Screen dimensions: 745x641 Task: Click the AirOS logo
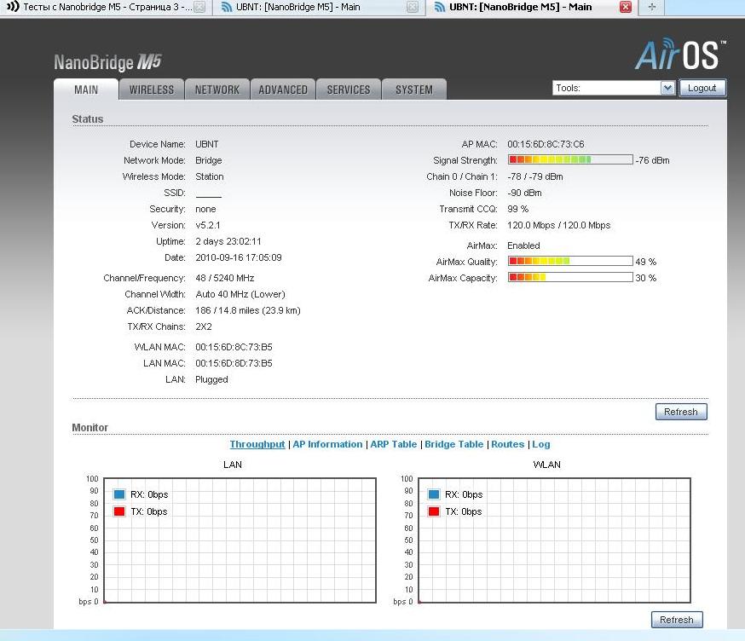pyautogui.click(x=680, y=55)
